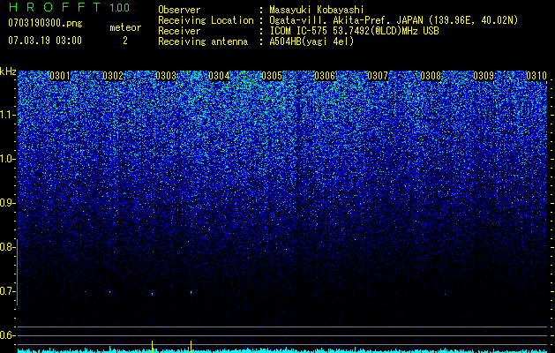Click the 0303 time marker
This screenshot has height=353, width=555.
pyautogui.click(x=166, y=76)
